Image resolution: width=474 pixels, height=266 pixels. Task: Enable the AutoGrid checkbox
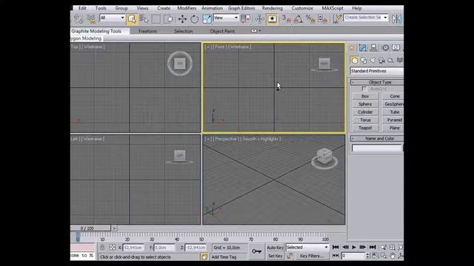(x=364, y=89)
